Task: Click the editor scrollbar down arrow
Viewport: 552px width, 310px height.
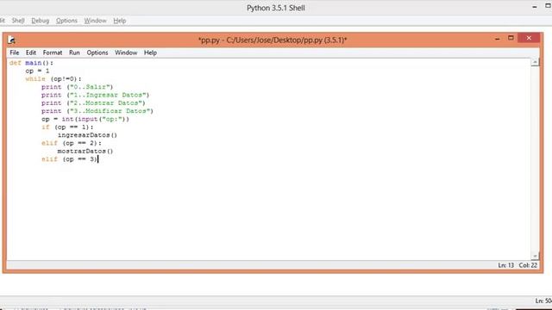Action: tap(535, 257)
